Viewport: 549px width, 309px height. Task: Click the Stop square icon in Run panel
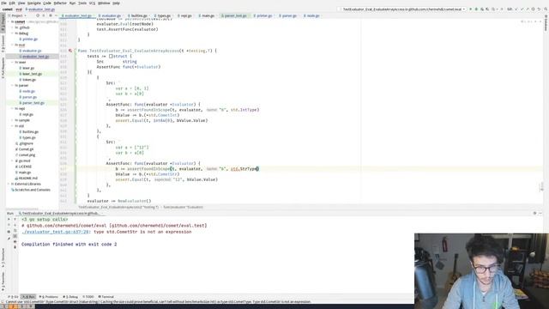click(9, 225)
